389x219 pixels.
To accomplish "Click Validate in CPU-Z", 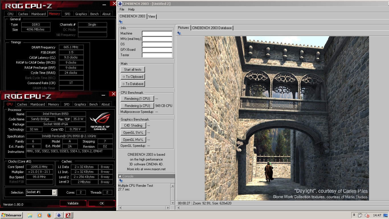I will click(x=73, y=203).
